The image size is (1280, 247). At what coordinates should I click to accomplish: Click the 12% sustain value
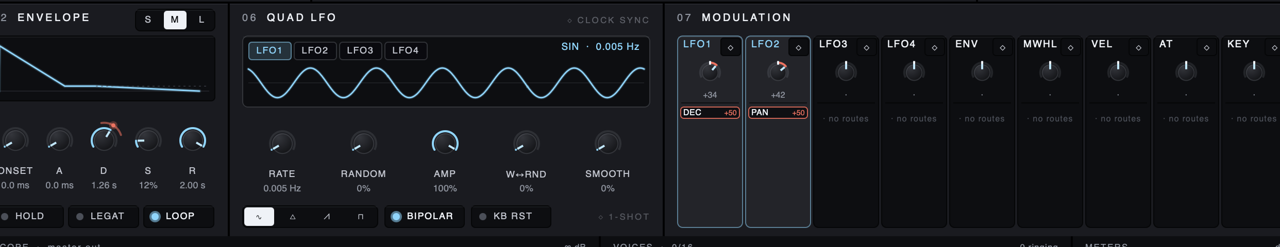148,185
